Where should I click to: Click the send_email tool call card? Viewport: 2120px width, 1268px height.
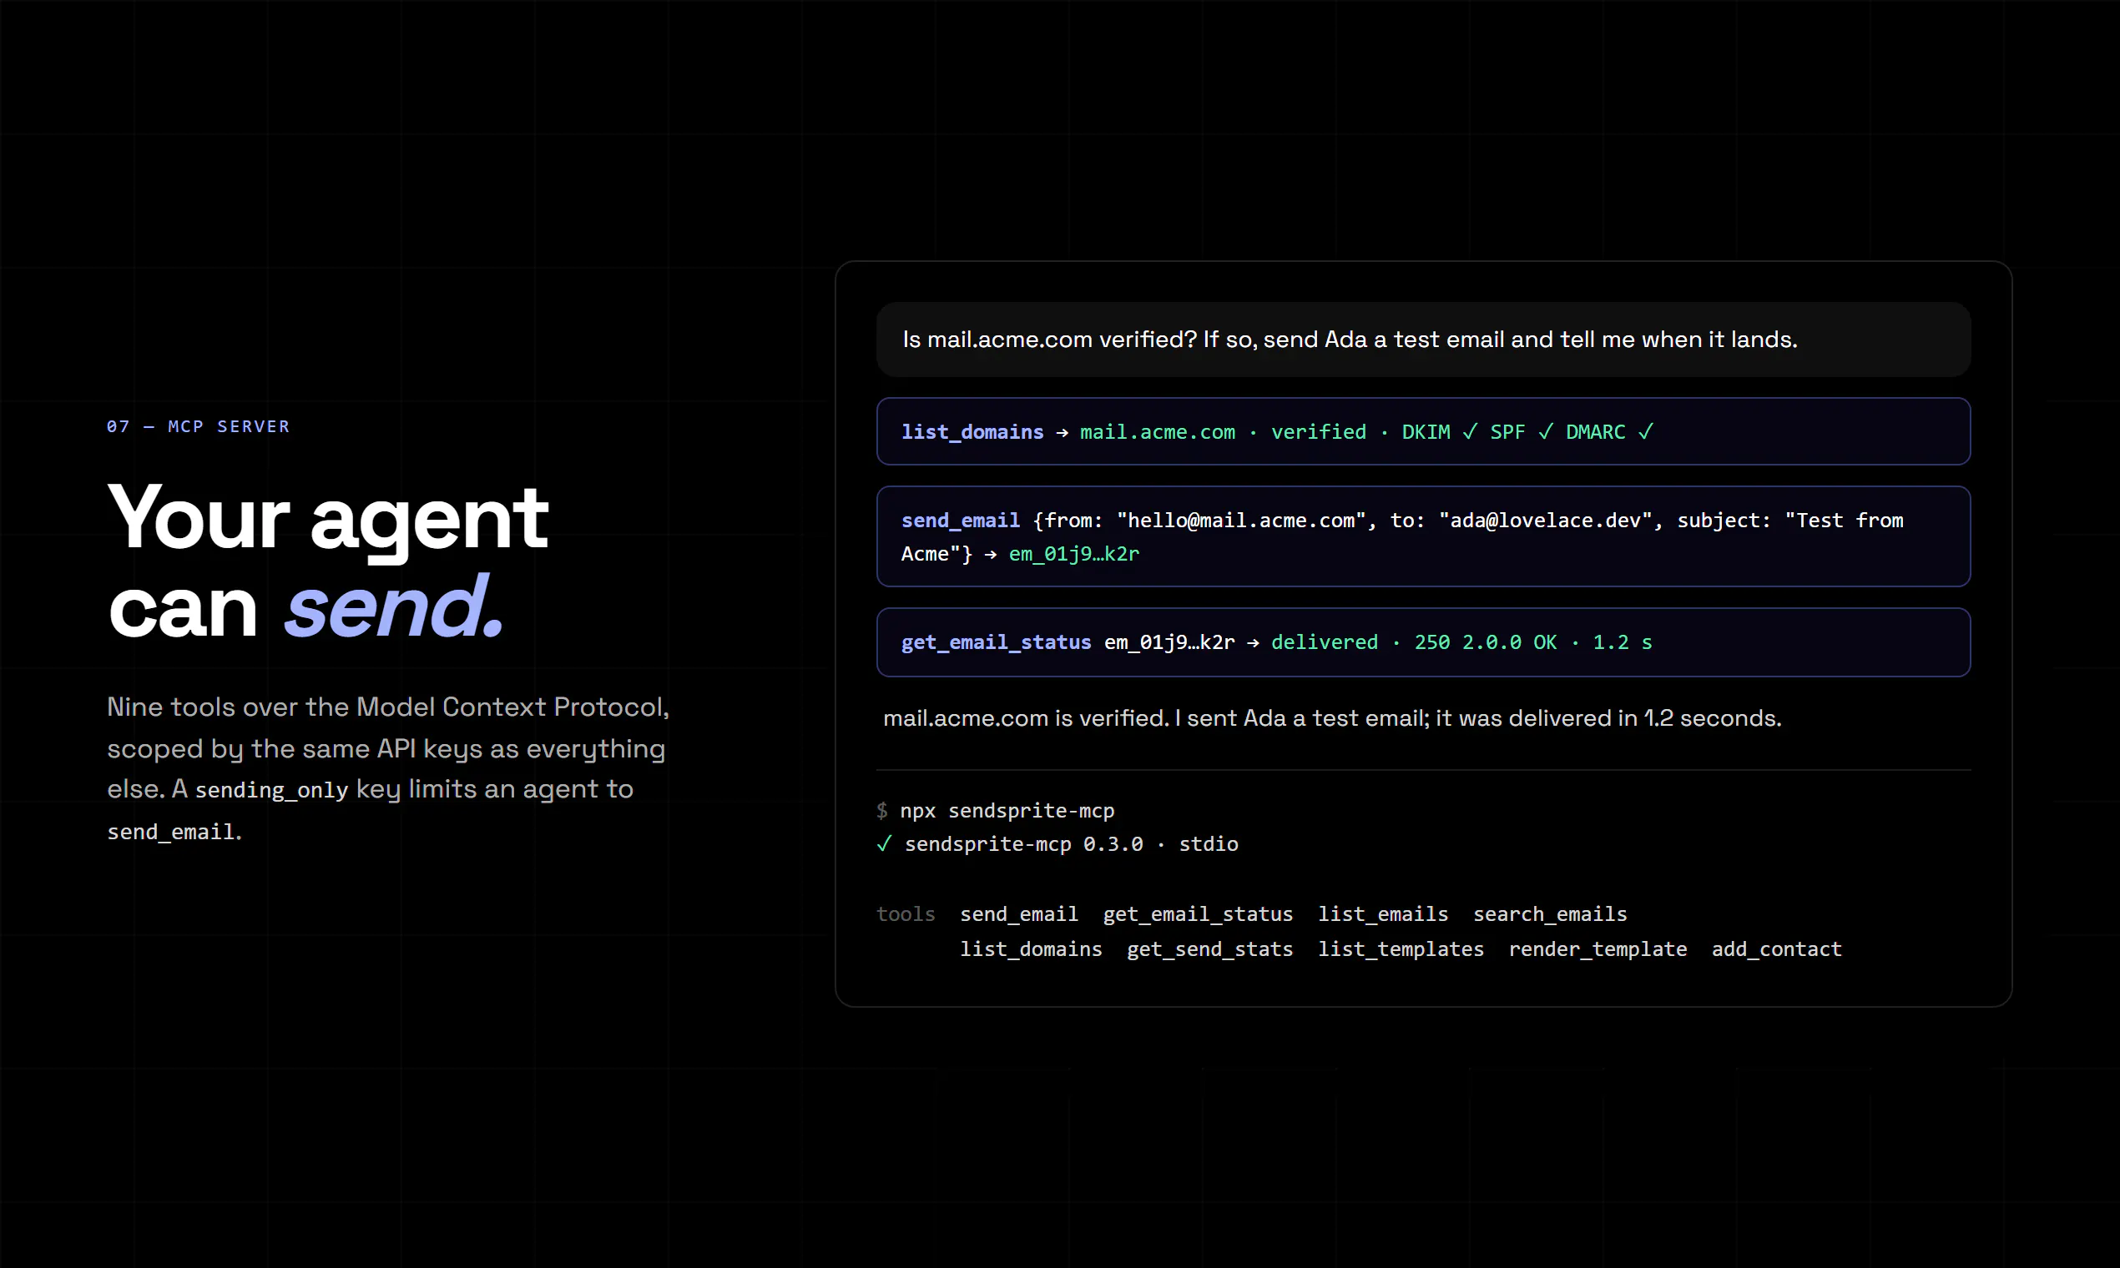coord(1423,536)
